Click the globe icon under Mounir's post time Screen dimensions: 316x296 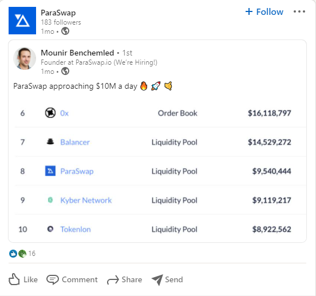coord(65,71)
